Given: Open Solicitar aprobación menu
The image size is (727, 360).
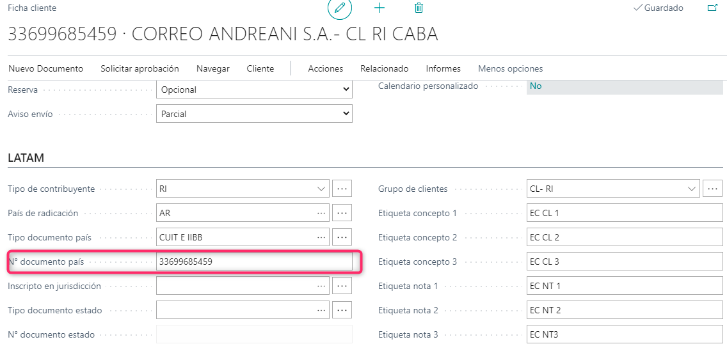Looking at the screenshot, I should [x=140, y=68].
